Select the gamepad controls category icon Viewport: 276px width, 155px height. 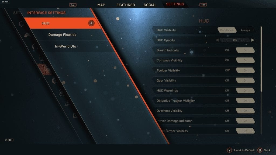[x=27, y=35]
